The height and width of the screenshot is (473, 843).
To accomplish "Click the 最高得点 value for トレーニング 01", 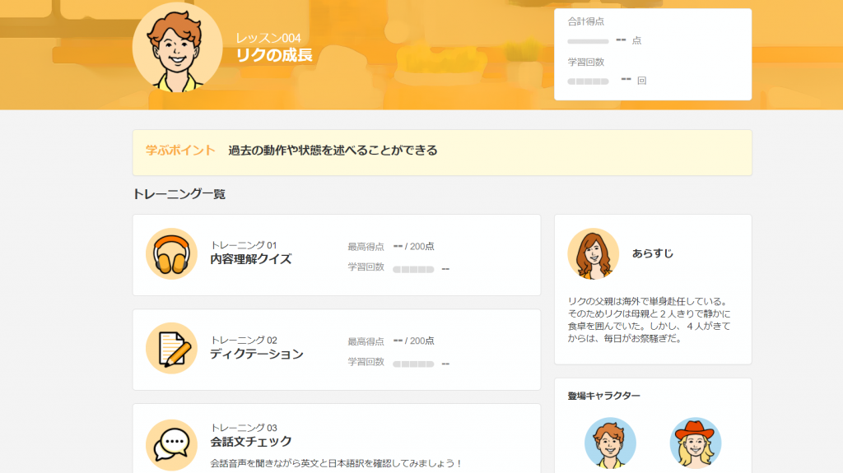I will pyautogui.click(x=414, y=246).
